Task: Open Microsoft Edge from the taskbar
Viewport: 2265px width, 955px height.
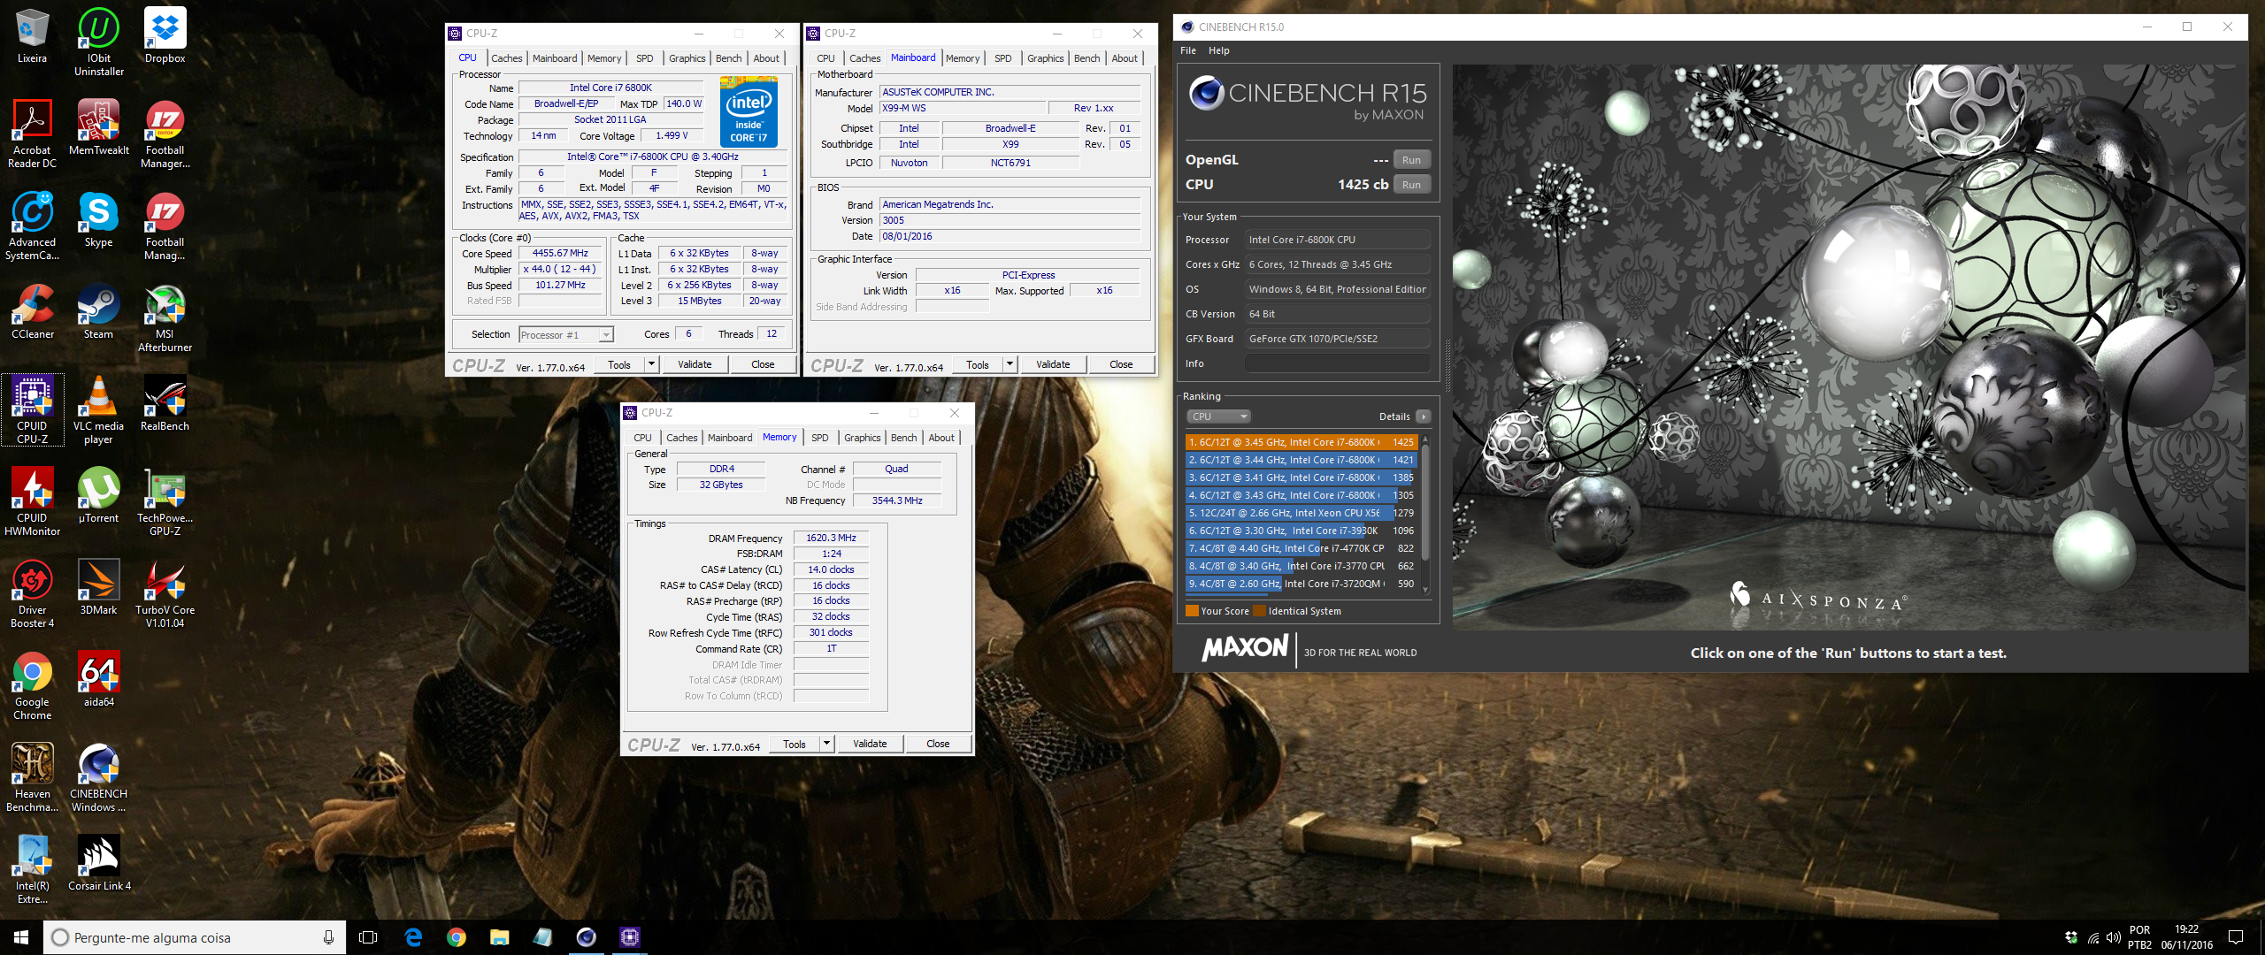Action: (413, 937)
